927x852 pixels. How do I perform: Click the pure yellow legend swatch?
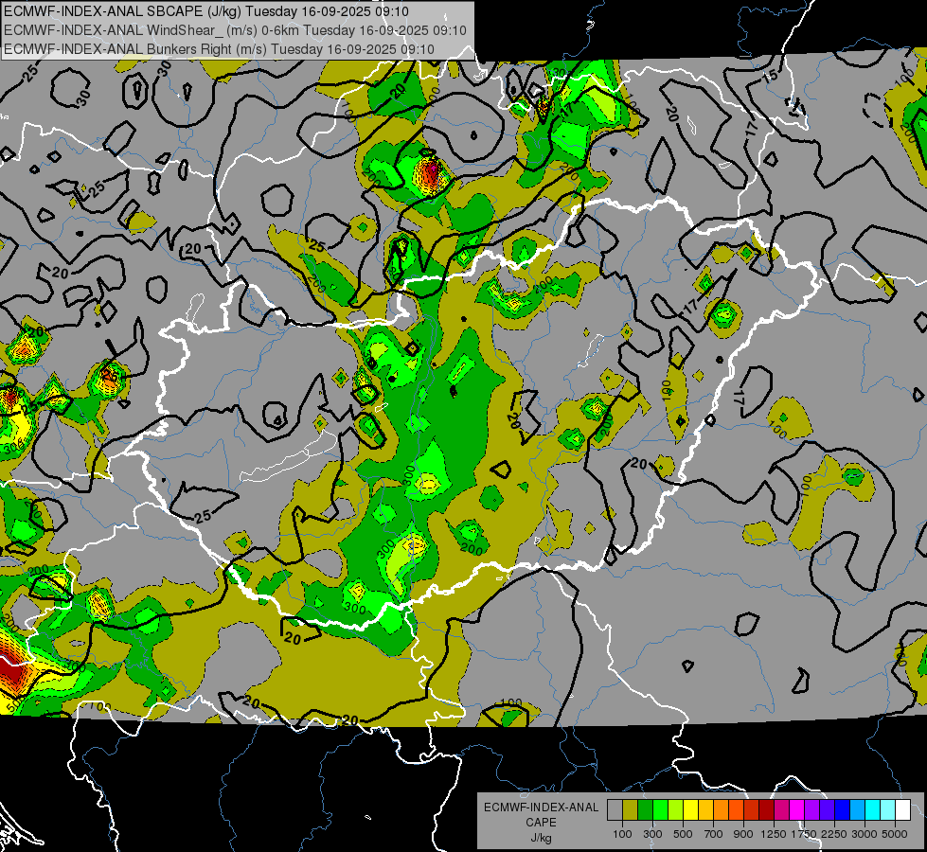(690, 809)
